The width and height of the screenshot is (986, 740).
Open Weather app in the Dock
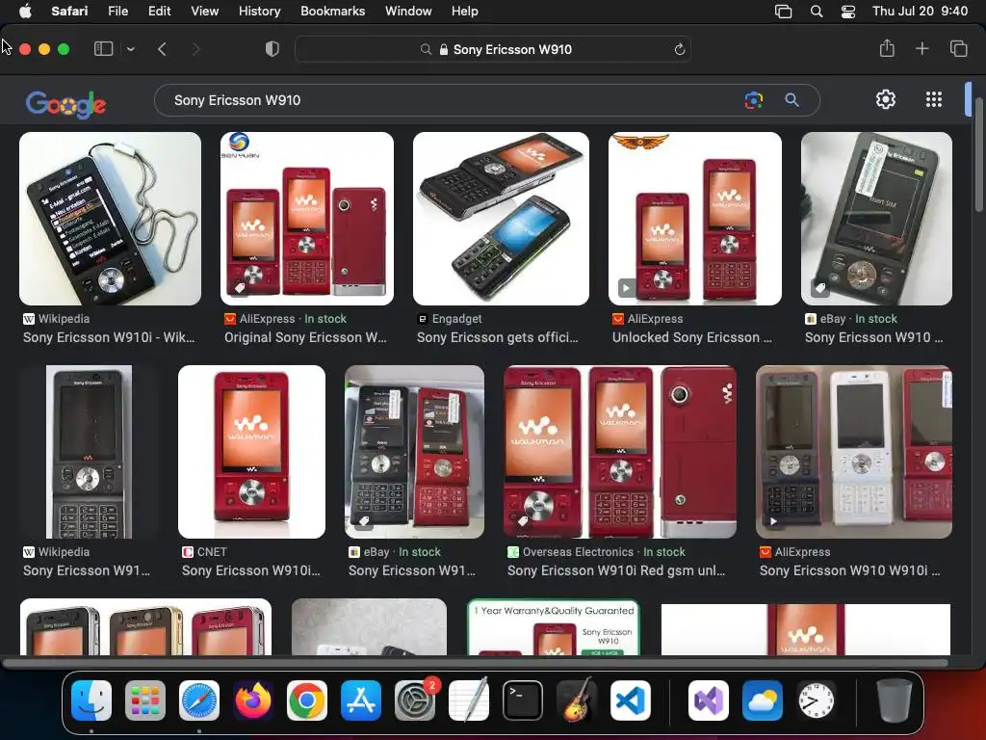763,700
